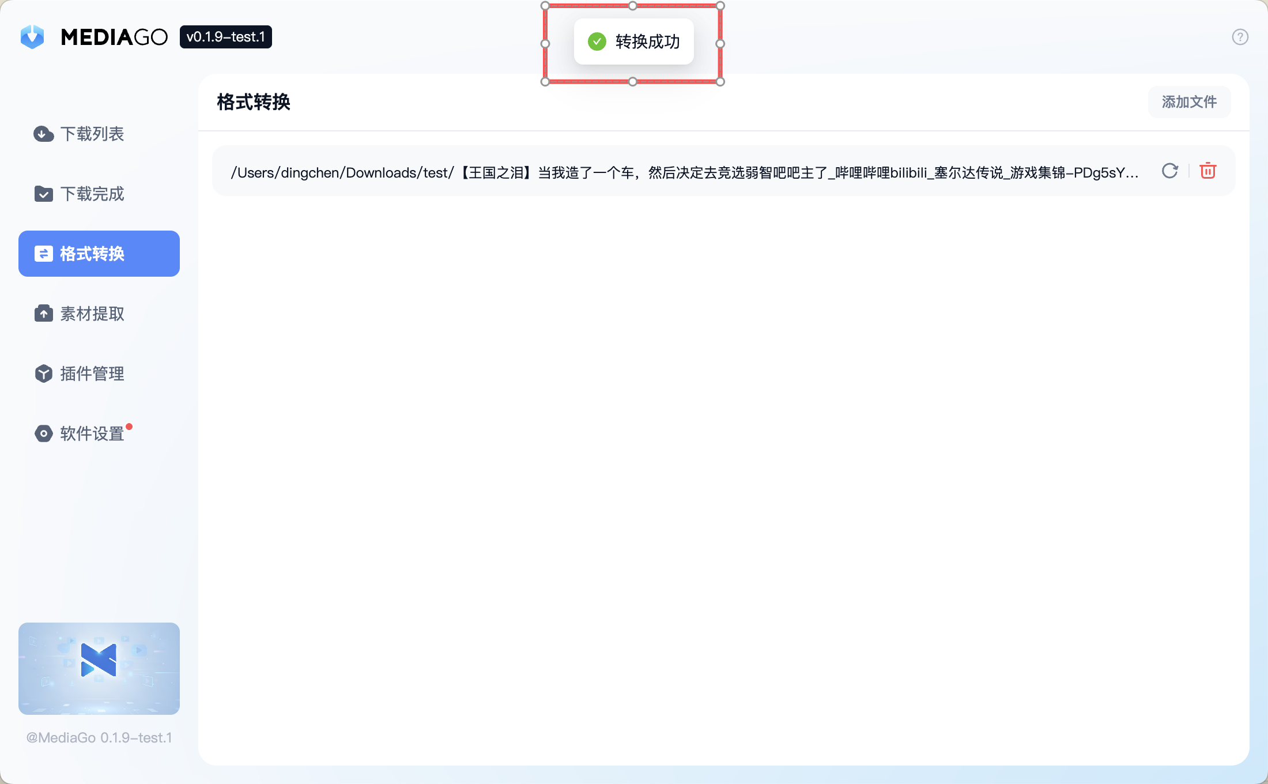The height and width of the screenshot is (784, 1268).
Task: Open 软件设置 with red dot
Action: [x=92, y=434]
